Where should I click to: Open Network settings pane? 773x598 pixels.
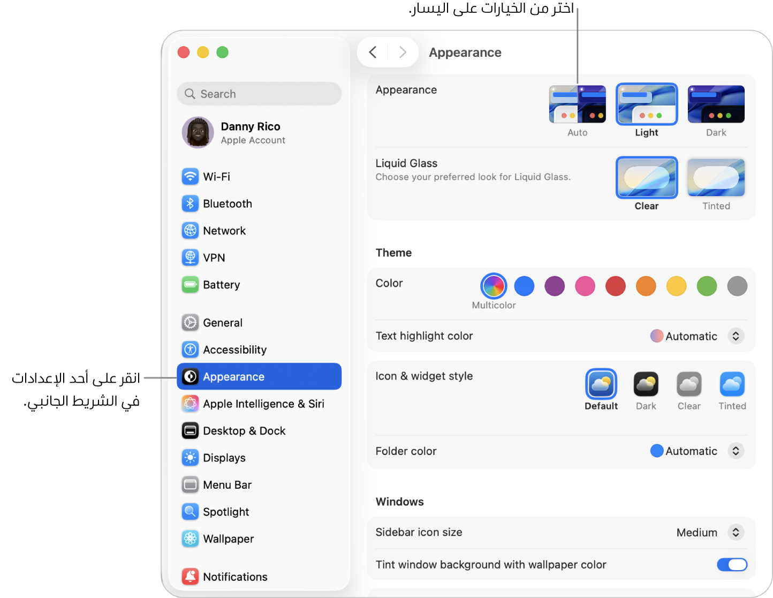[259, 230]
